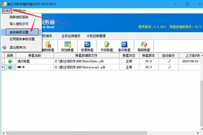Click 退出程序(X) menu entry

point(18,47)
